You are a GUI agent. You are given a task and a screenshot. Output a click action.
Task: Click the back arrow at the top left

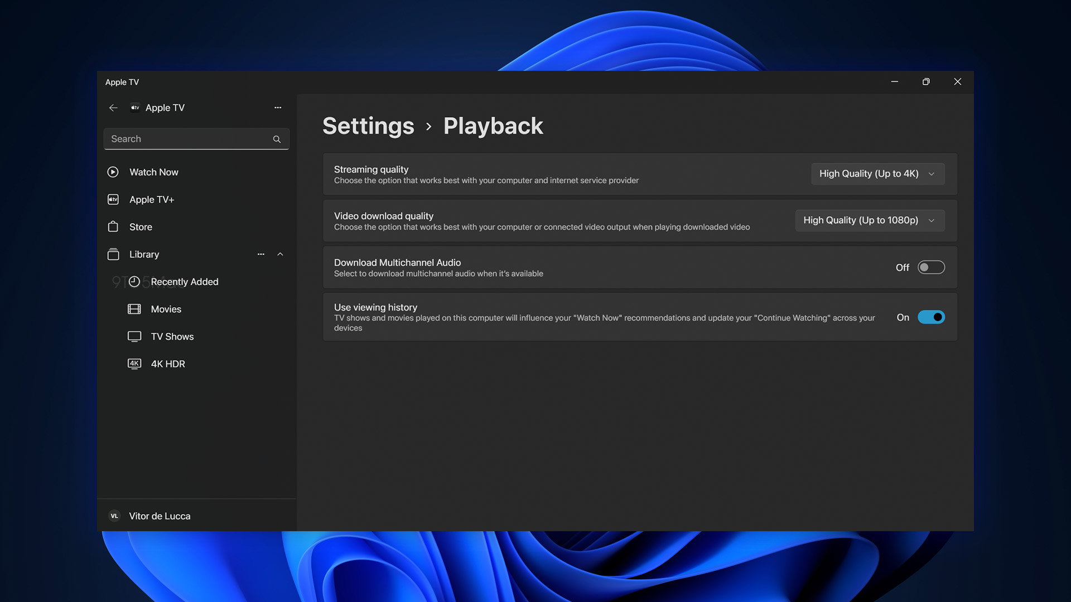(113, 108)
